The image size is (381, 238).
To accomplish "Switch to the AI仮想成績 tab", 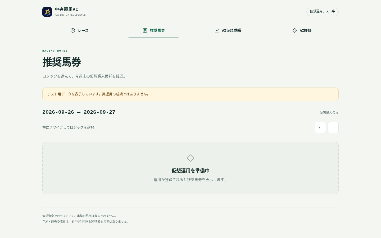I will click(228, 30).
